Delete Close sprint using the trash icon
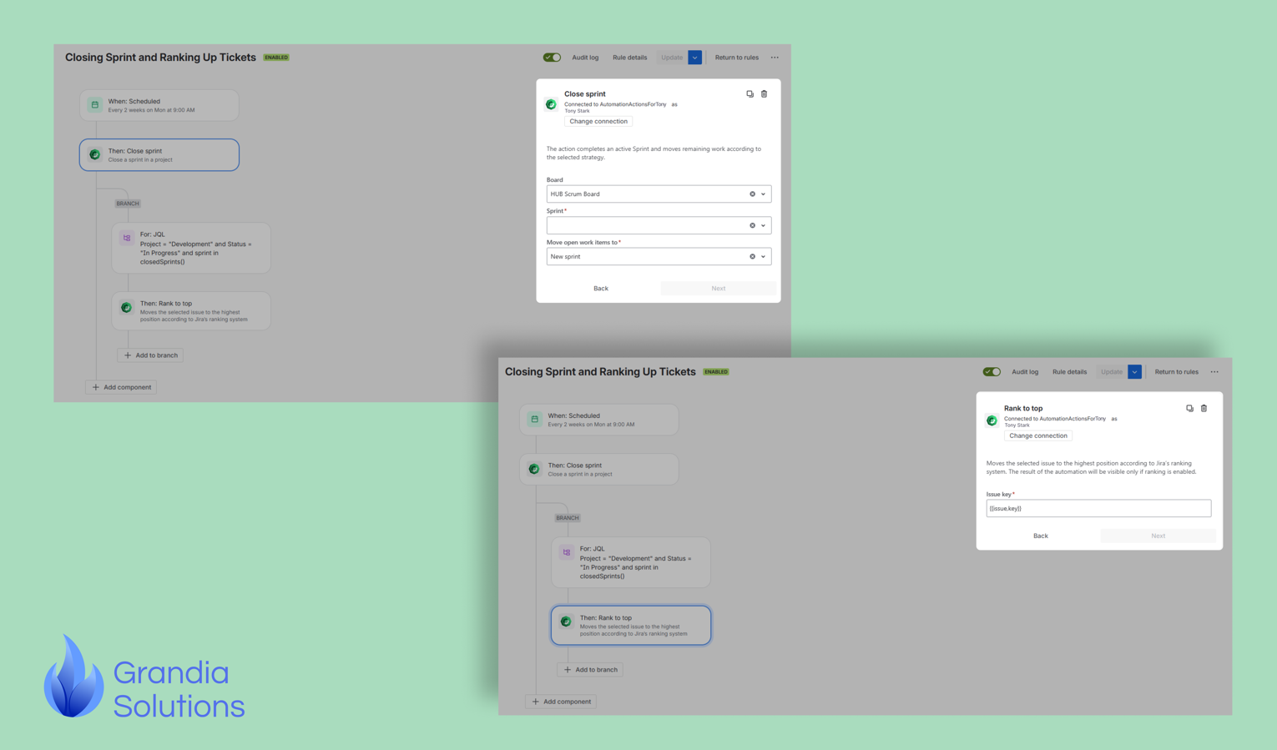 coord(764,93)
